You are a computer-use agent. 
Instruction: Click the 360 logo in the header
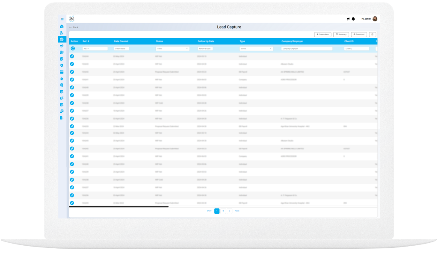72,19
